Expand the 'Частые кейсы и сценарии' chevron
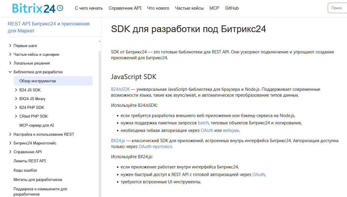This screenshot has width=347, height=197. (10, 55)
